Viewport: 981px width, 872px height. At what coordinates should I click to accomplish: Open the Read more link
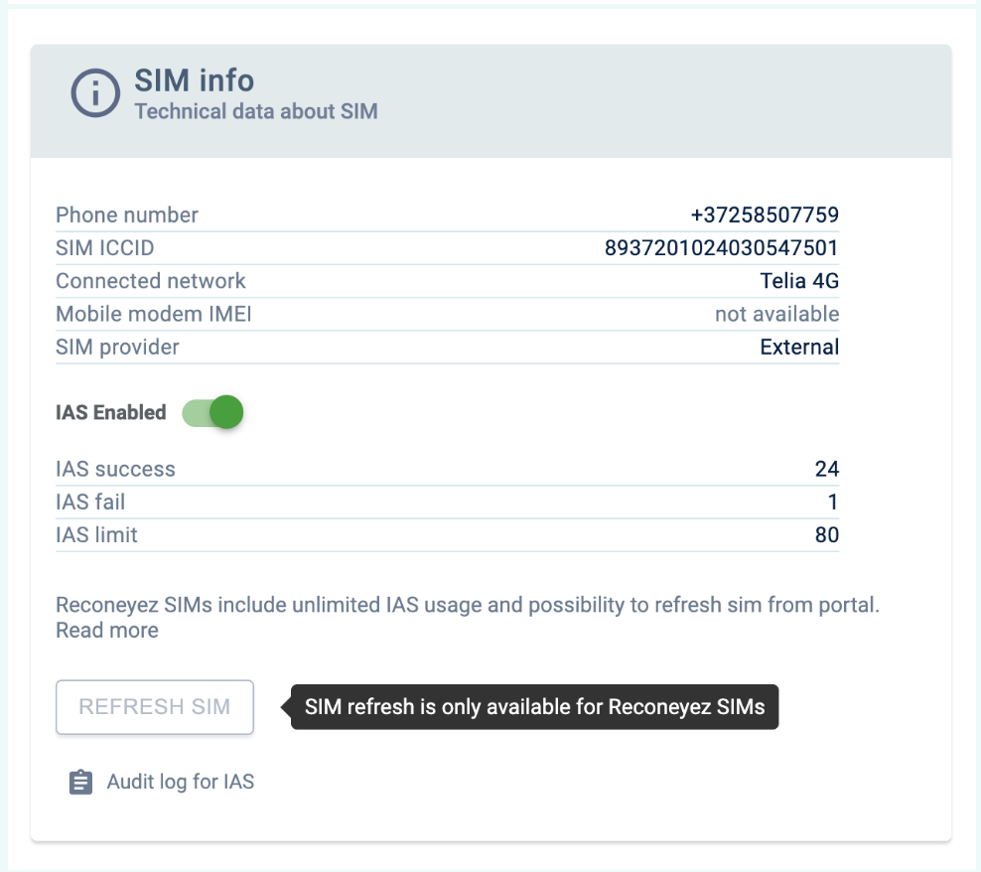pos(107,630)
